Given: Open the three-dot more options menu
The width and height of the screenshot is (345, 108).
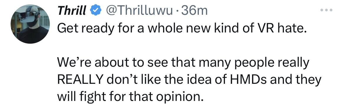Looking at the screenshot, I should point(326,10).
